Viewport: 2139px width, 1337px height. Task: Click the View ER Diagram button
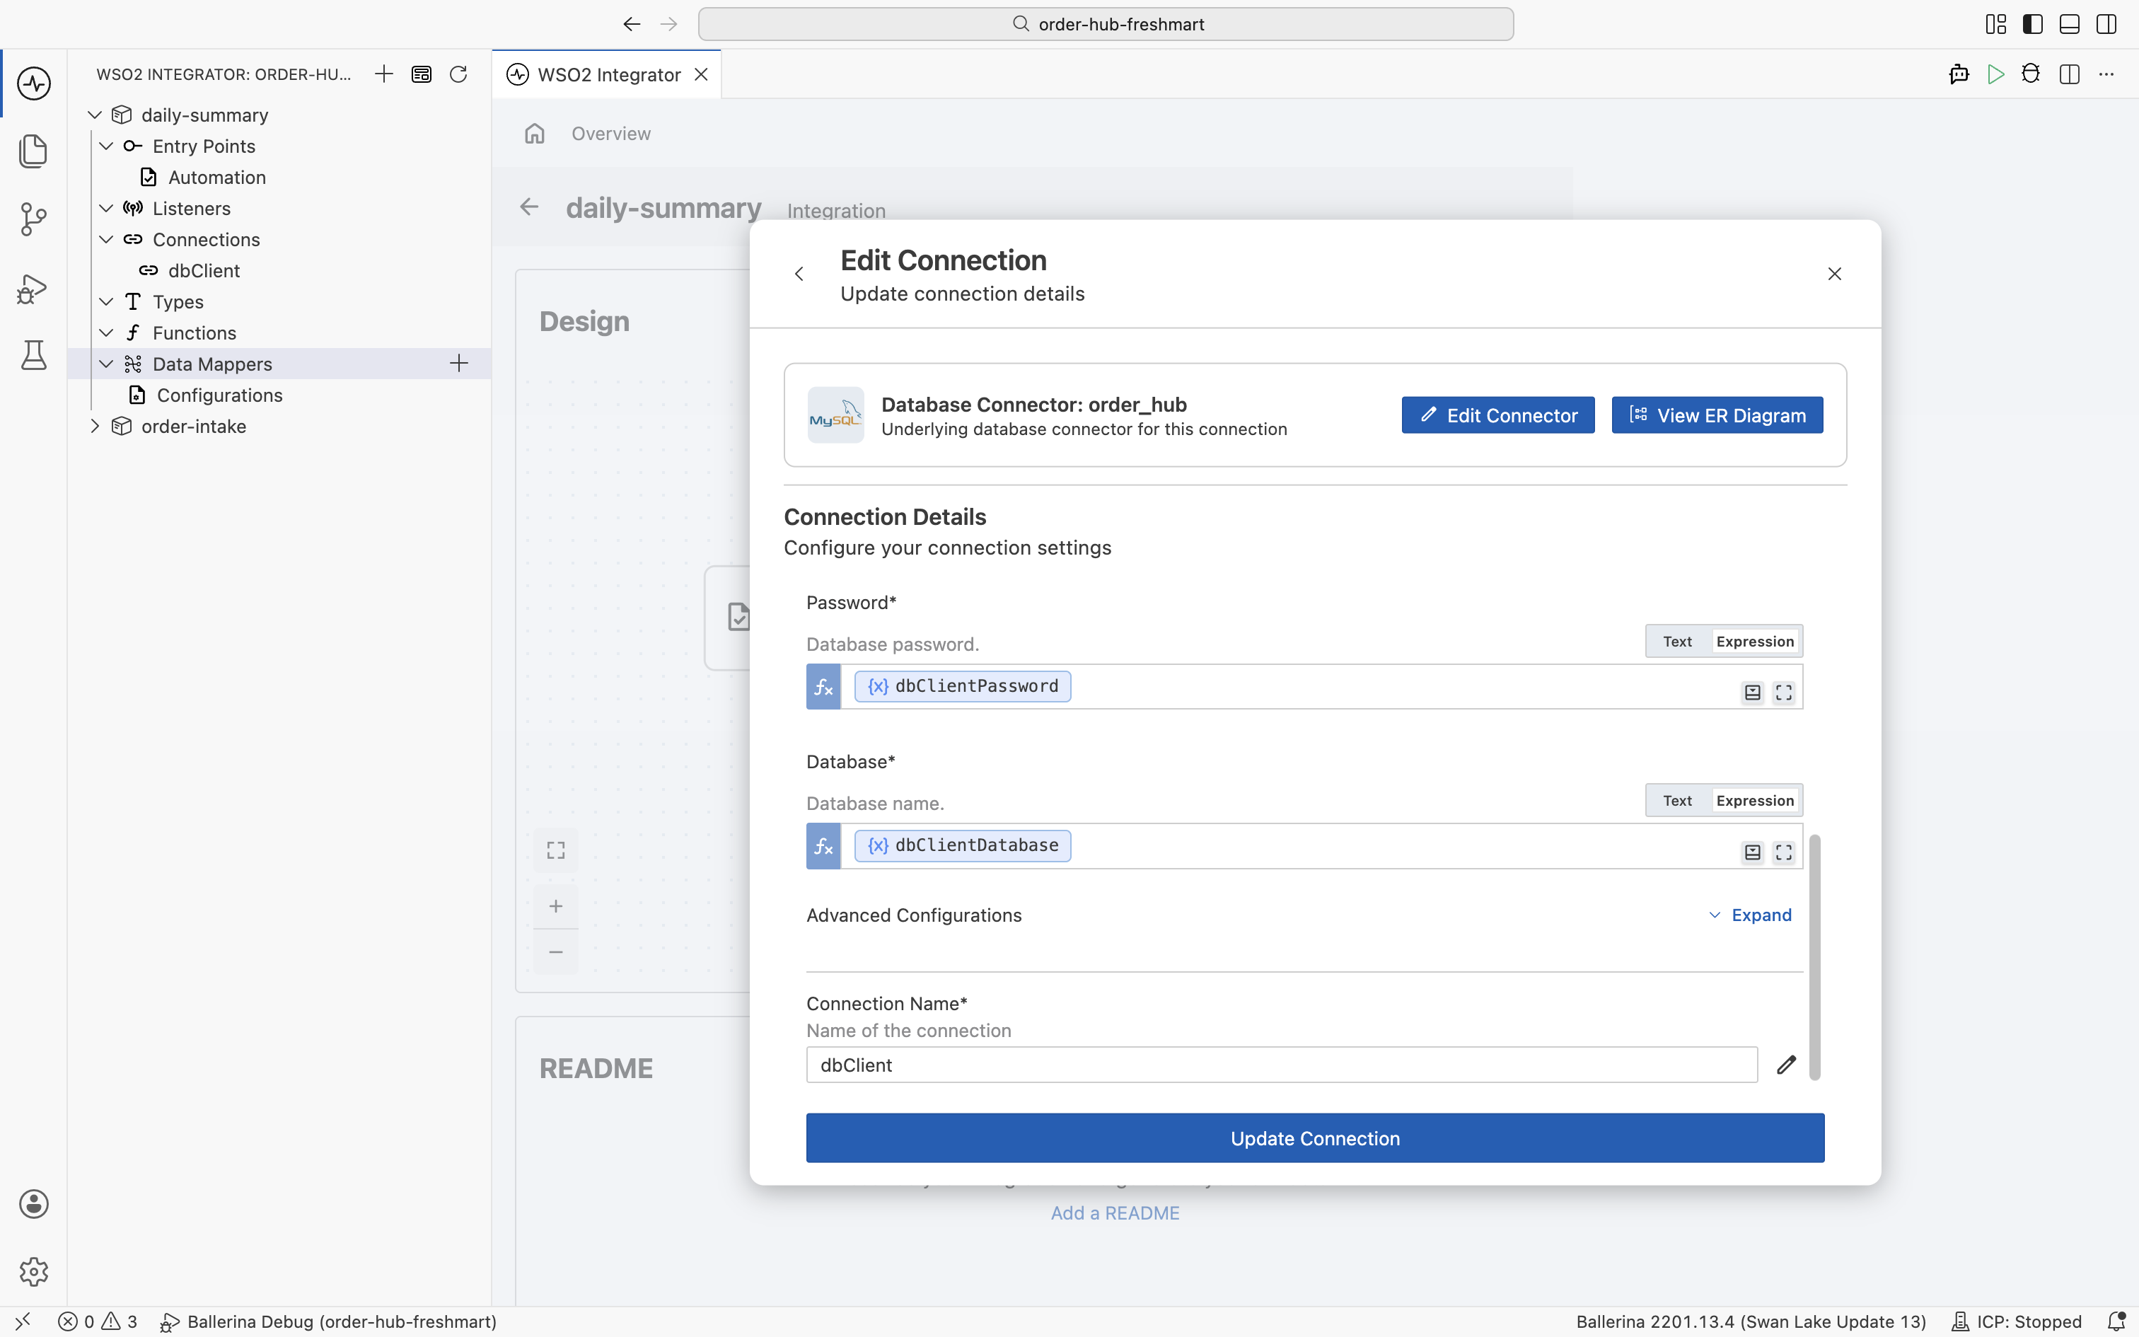tap(1717, 416)
